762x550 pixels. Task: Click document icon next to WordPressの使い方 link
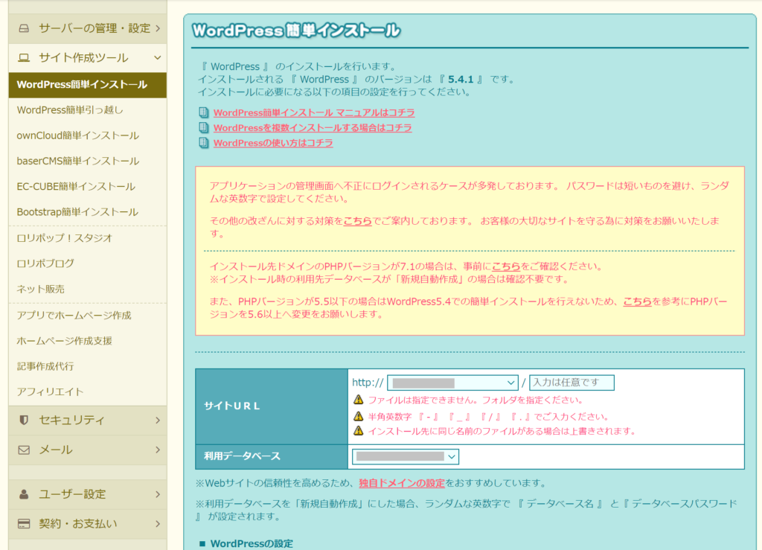click(204, 143)
